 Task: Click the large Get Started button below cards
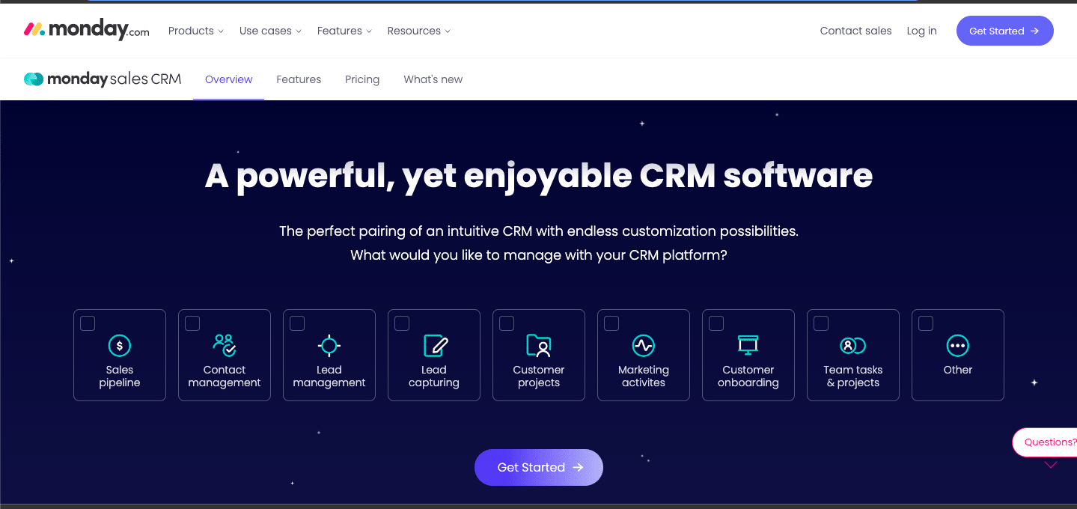[x=539, y=467]
